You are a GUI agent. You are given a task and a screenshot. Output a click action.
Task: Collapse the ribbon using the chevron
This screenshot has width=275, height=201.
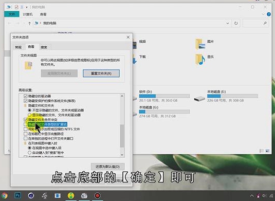pyautogui.click(x=263, y=14)
